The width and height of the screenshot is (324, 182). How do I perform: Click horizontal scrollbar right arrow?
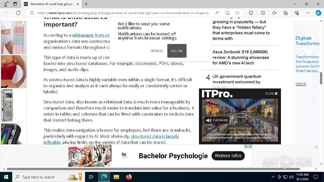[316, 169]
